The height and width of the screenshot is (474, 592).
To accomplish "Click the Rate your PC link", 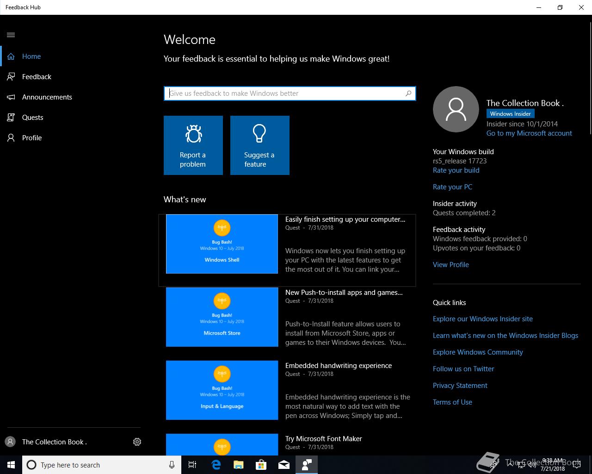I will point(452,187).
